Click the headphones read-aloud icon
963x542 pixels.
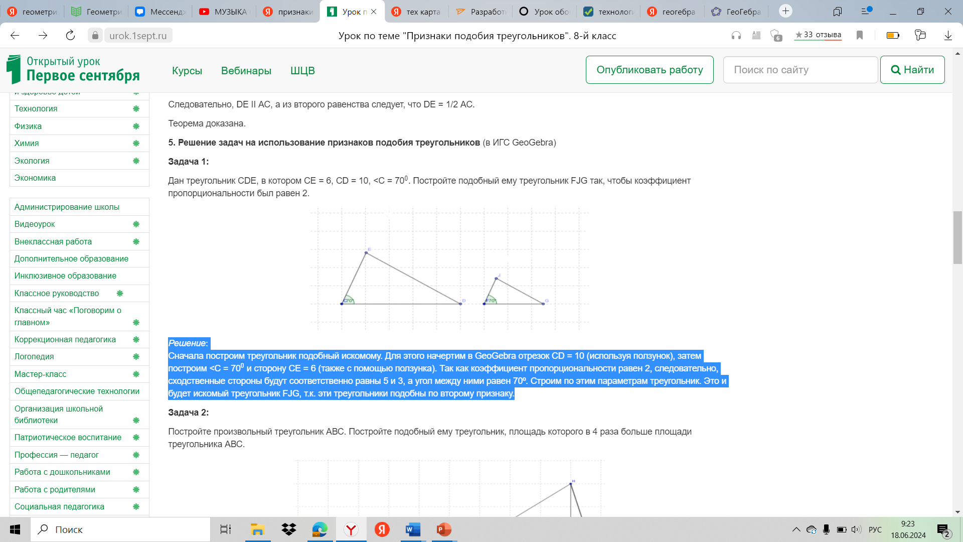[x=736, y=36]
